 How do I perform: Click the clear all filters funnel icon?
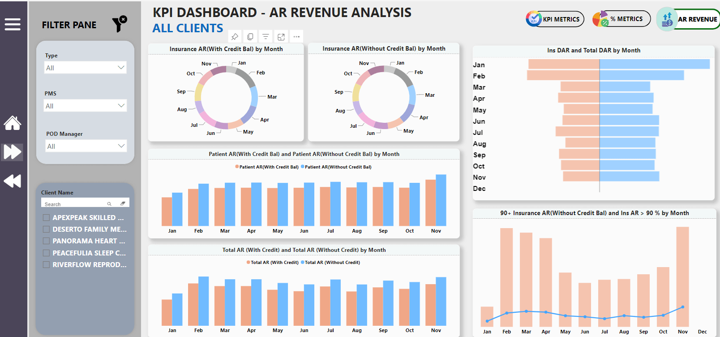pyautogui.click(x=120, y=24)
